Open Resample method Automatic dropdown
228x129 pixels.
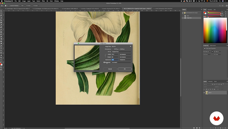click(122, 62)
